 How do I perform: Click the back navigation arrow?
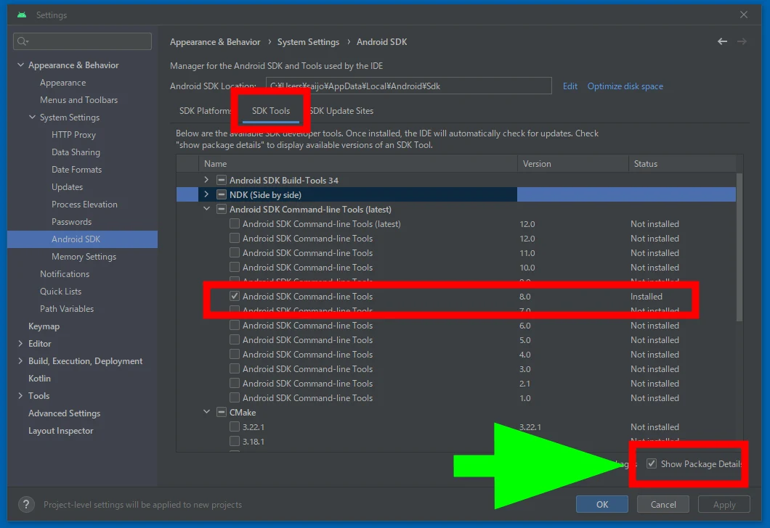click(722, 41)
